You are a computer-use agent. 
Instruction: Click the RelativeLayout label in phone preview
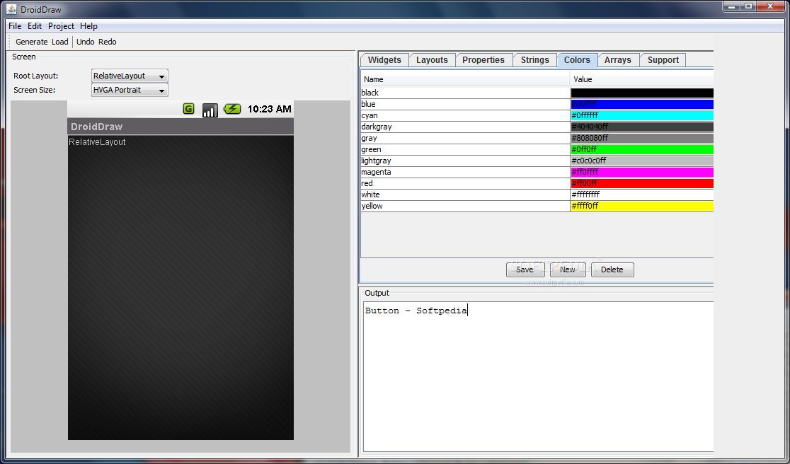click(x=97, y=142)
